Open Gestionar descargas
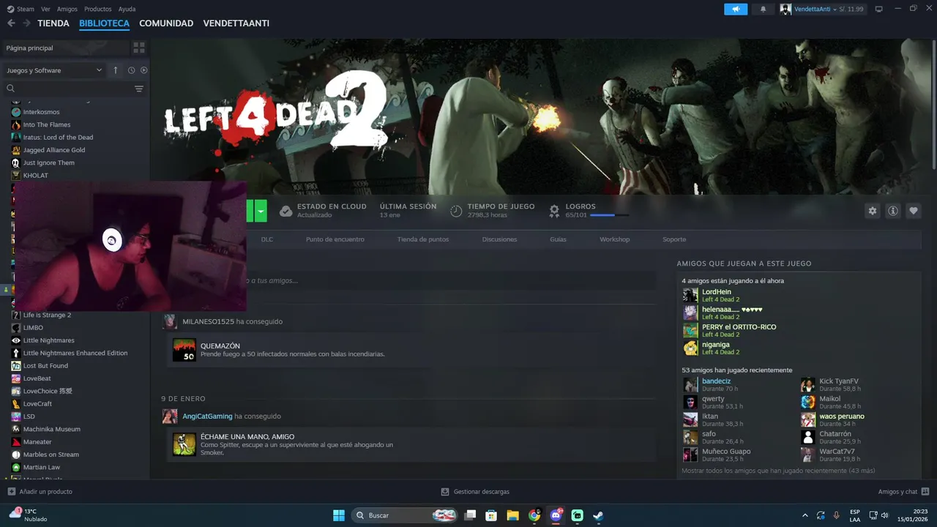 pyautogui.click(x=475, y=492)
